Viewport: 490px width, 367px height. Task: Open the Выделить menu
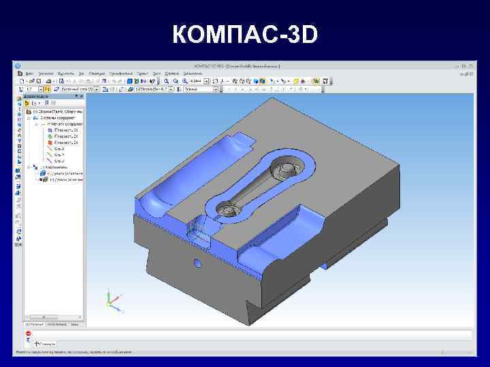pos(66,73)
